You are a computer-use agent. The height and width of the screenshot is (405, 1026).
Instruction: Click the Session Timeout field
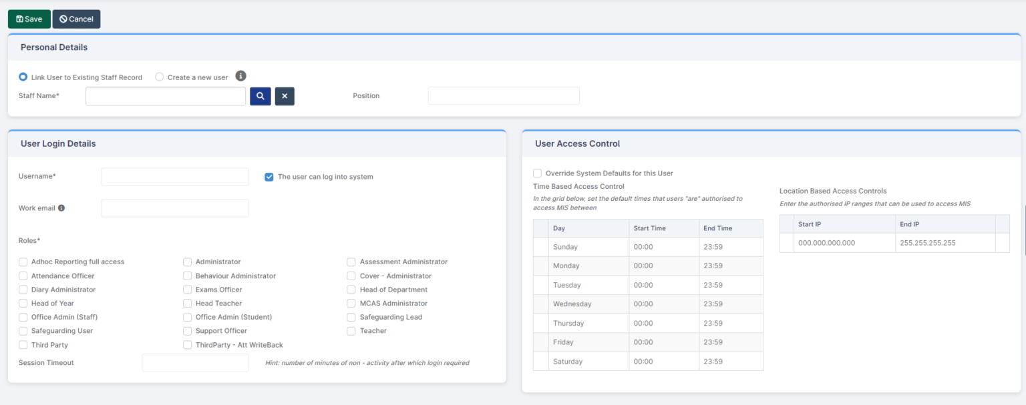coord(195,362)
